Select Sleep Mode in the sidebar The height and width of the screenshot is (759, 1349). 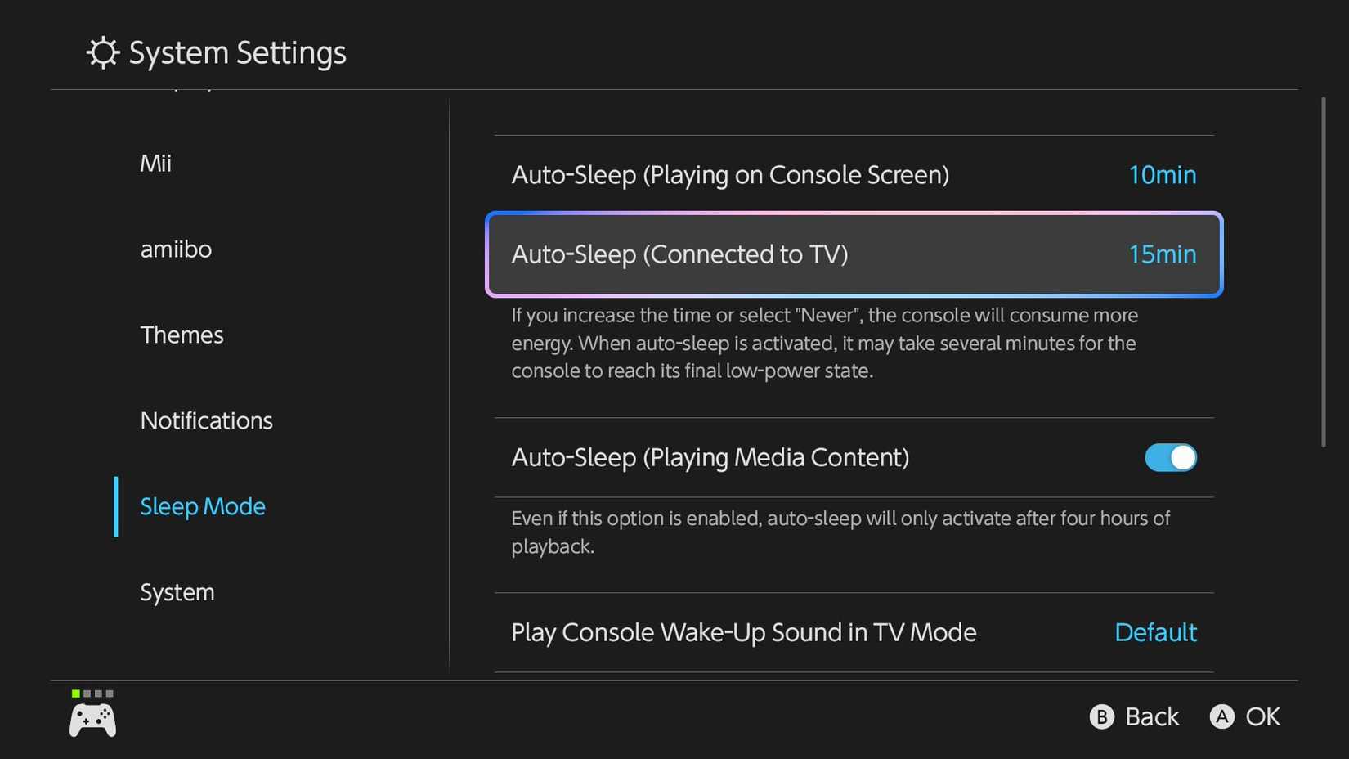(x=203, y=506)
